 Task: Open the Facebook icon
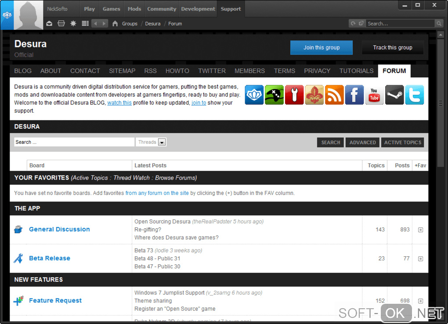(x=354, y=95)
